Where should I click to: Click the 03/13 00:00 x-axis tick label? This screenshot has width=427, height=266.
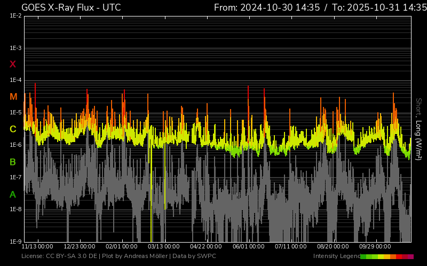[x=164, y=247]
